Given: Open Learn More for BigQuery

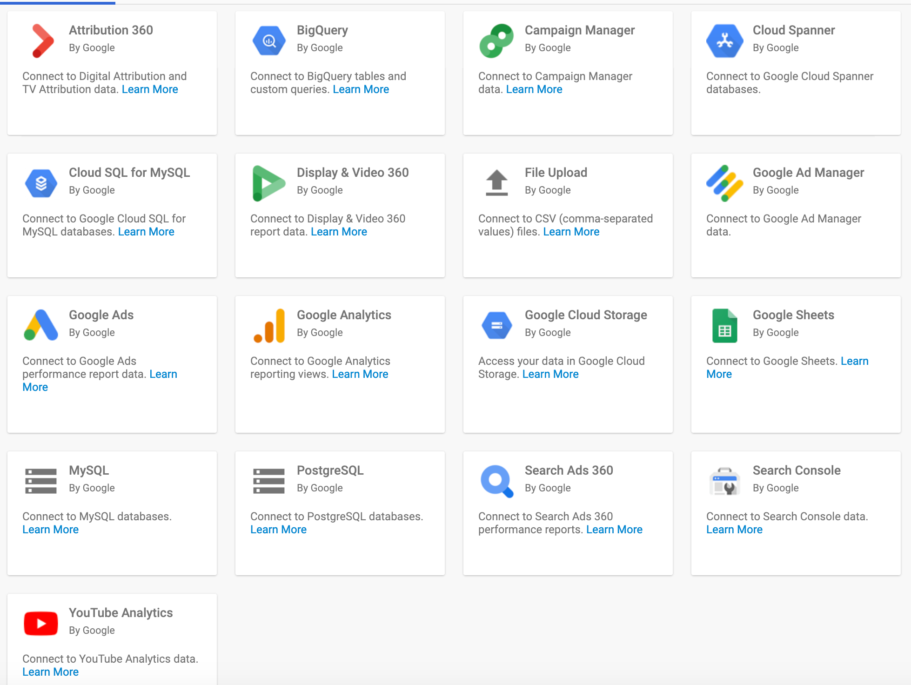Looking at the screenshot, I should click(361, 89).
